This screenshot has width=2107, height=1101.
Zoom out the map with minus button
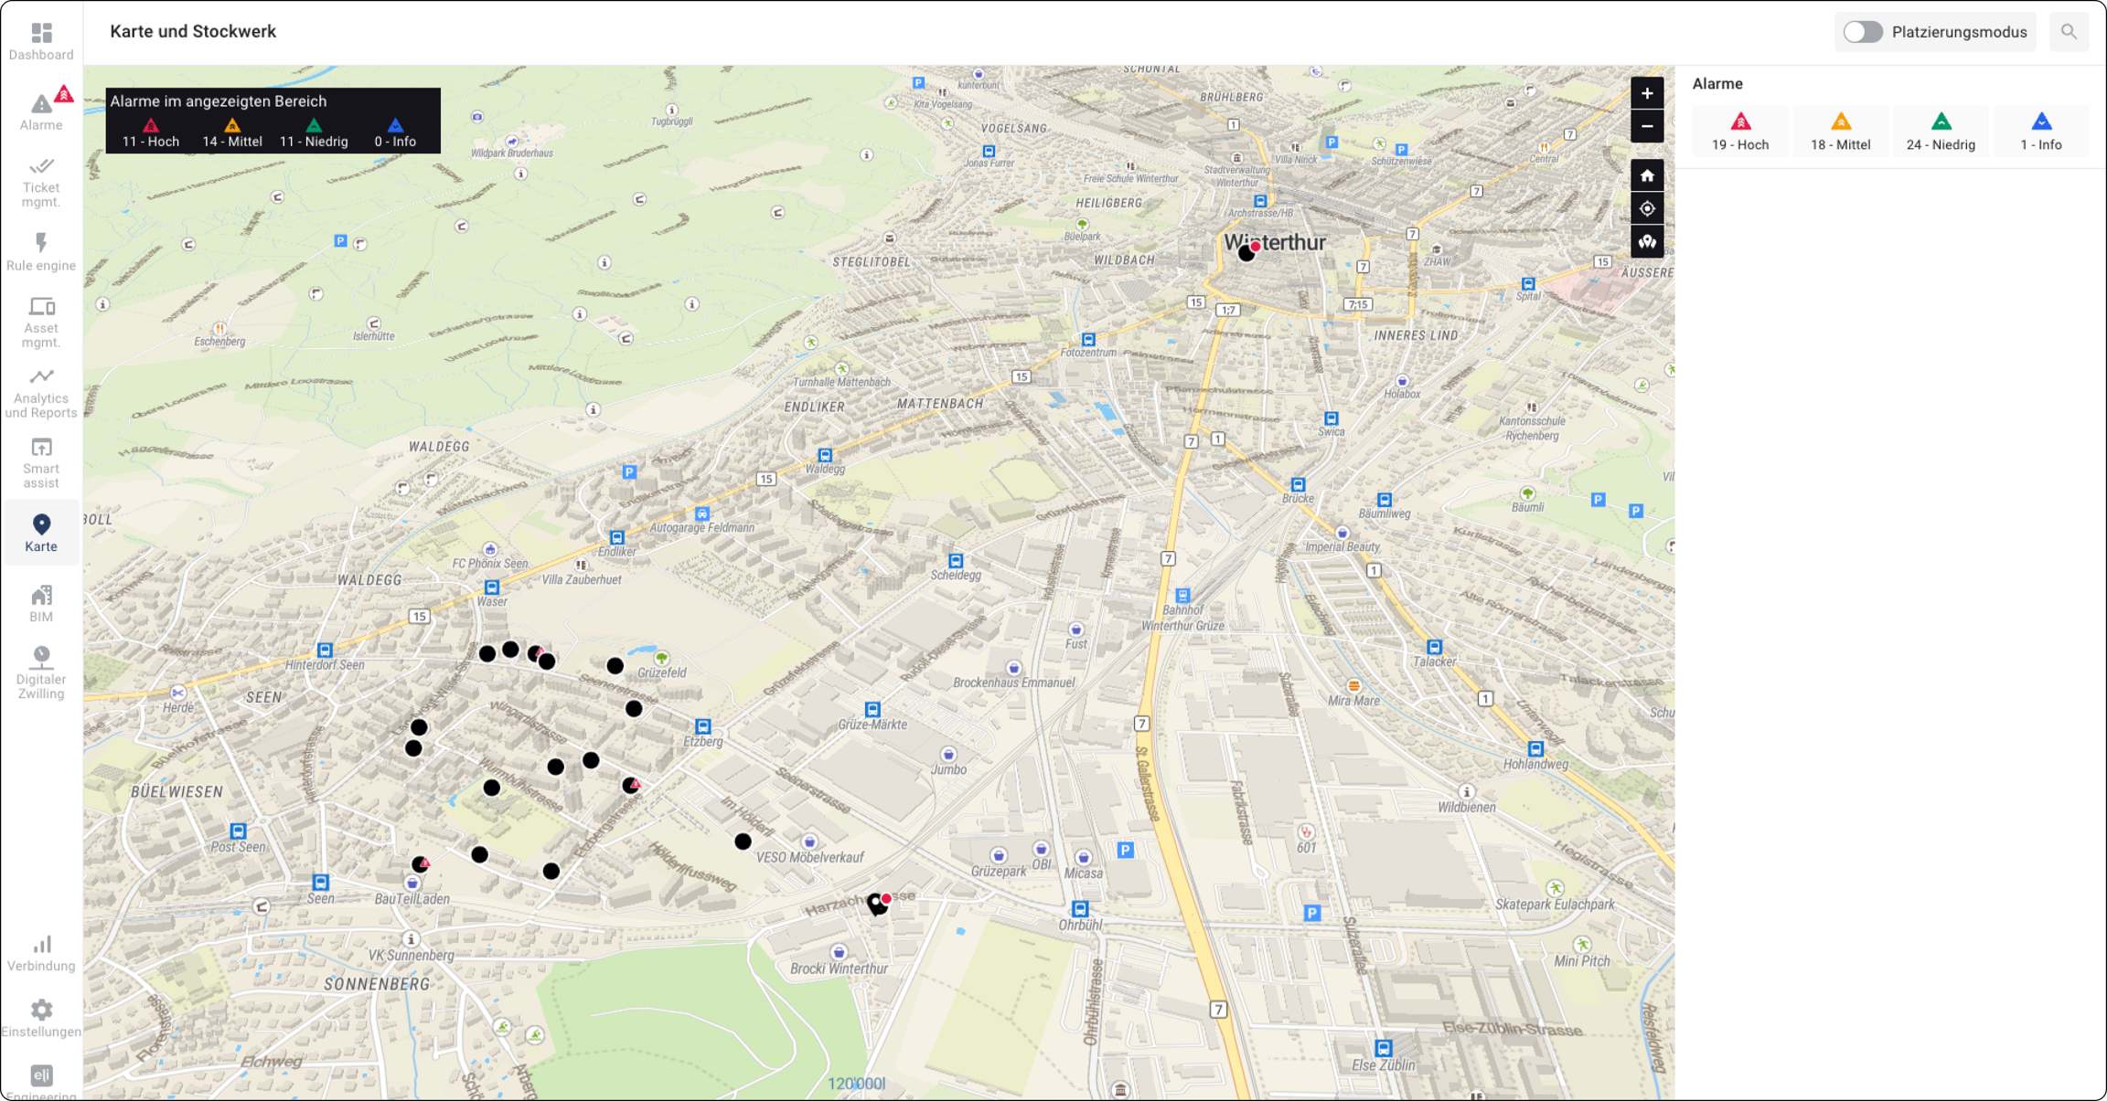click(1647, 126)
